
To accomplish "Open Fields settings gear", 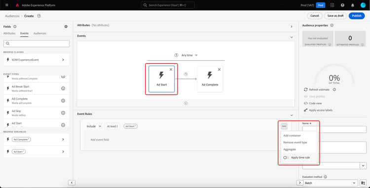I will pos(66,27).
